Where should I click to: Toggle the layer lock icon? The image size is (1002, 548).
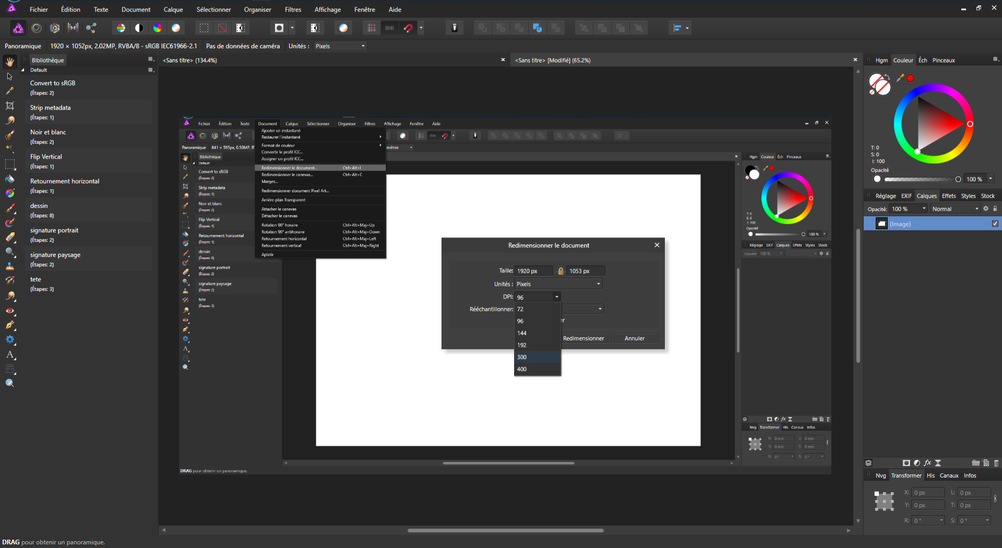pos(995,209)
